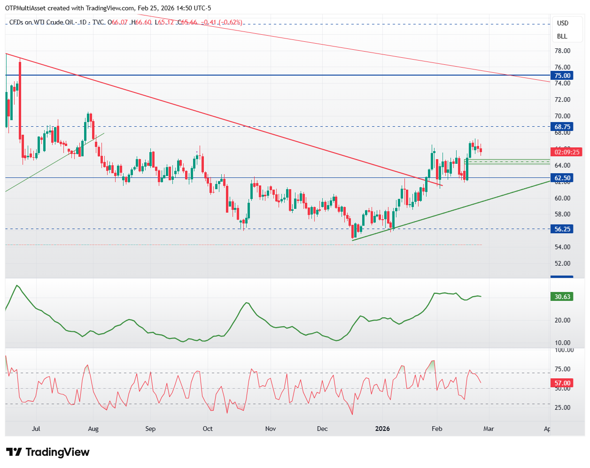Click the TradingView wordmark text
The height and width of the screenshot is (468, 590).
(57, 452)
